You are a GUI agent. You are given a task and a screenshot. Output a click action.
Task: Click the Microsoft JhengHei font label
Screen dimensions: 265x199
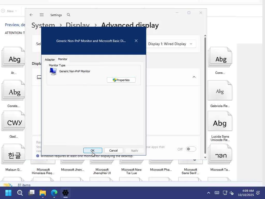click(72, 169)
